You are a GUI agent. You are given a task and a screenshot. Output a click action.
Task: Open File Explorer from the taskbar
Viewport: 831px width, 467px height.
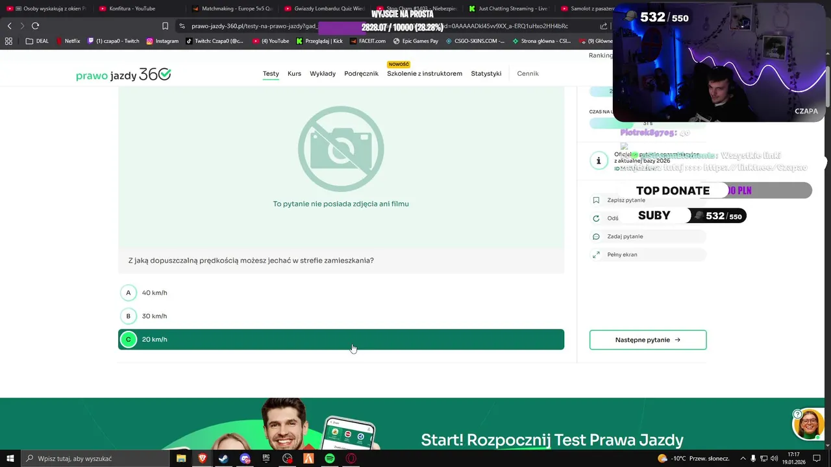click(x=181, y=459)
